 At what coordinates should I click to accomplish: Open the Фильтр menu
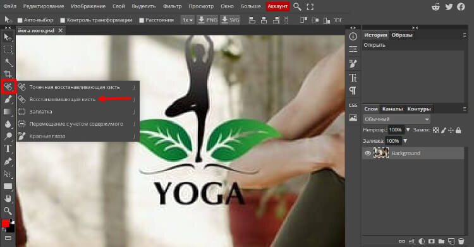(173, 6)
